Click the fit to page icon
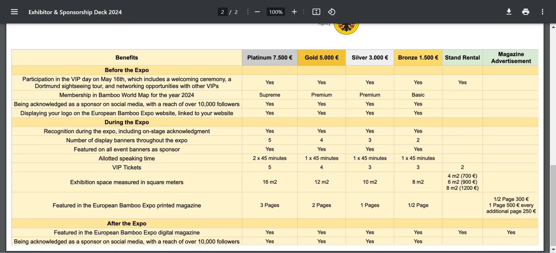The height and width of the screenshot is (253, 556). pyautogui.click(x=316, y=12)
